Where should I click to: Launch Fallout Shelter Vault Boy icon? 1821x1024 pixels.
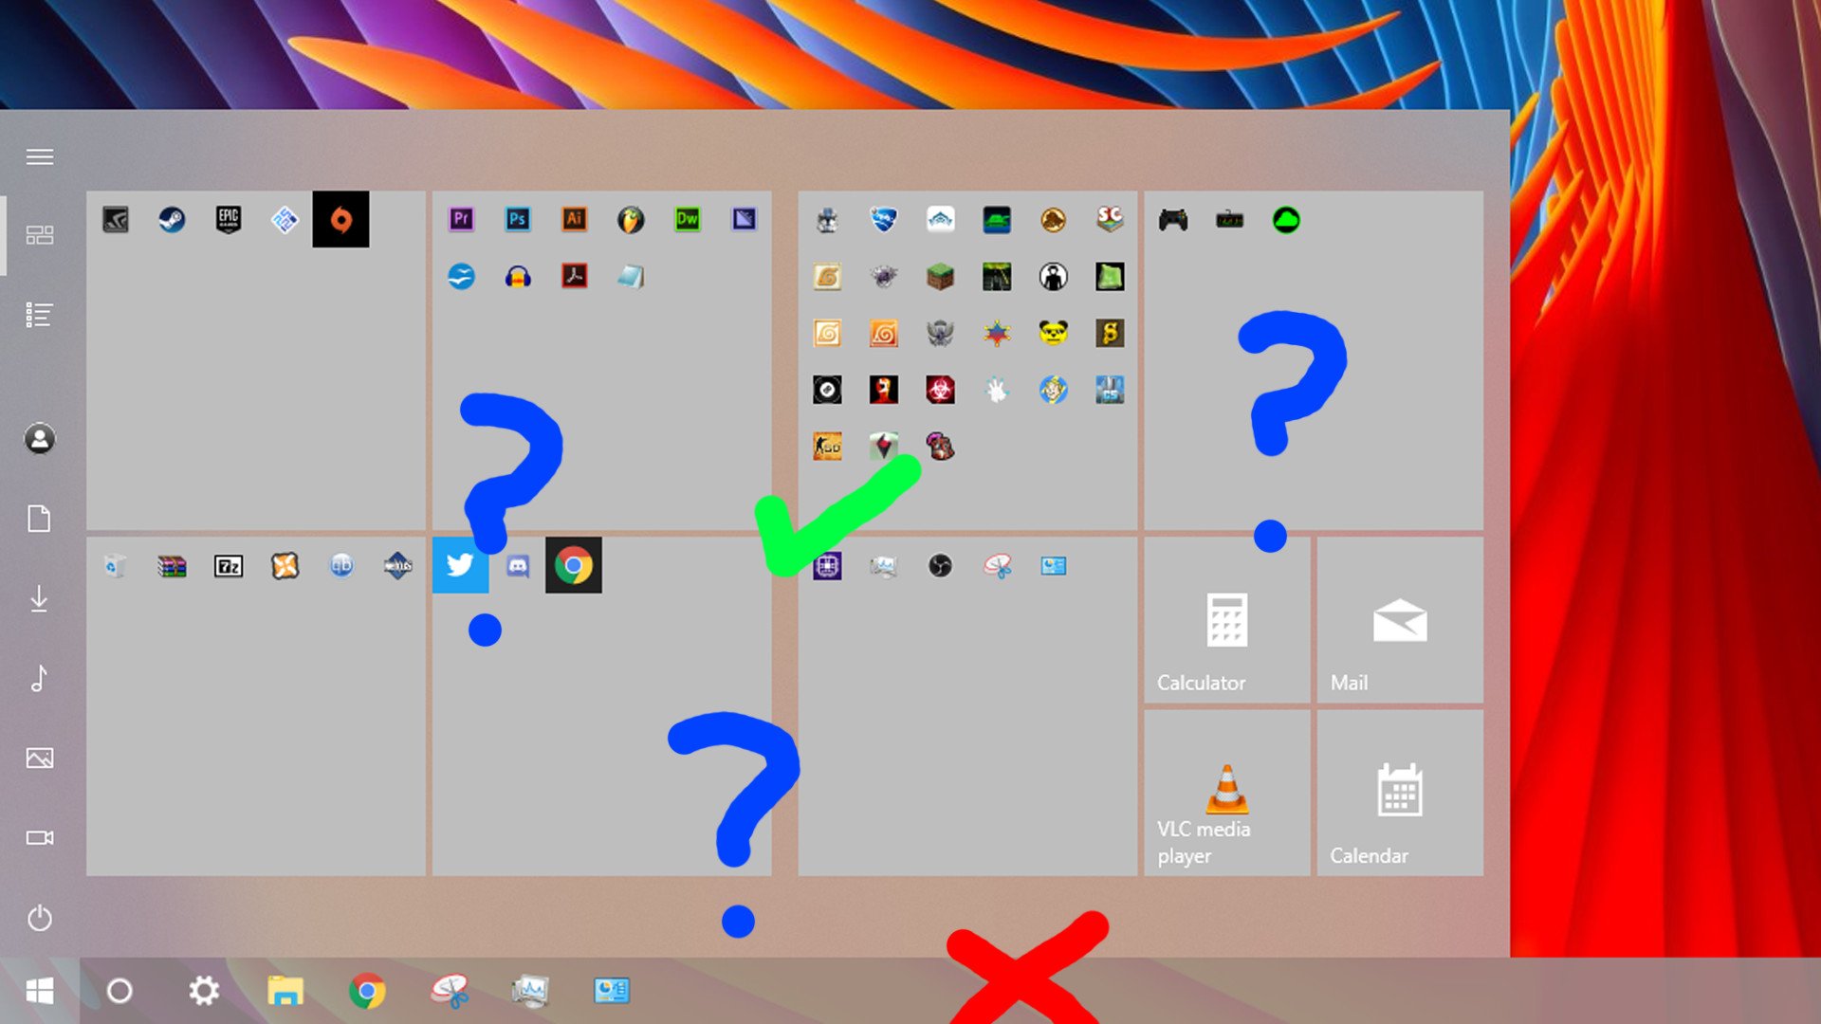click(x=1053, y=390)
